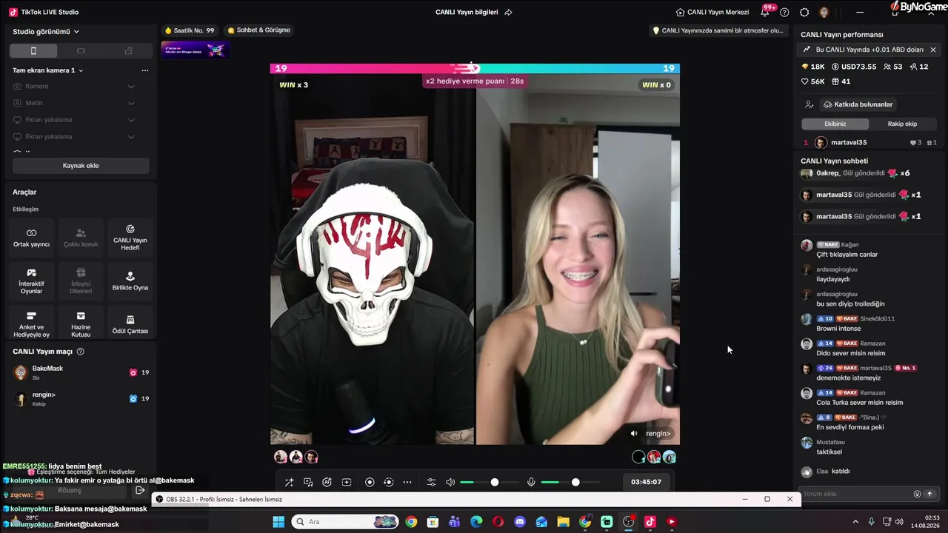Viewport: 948px width, 533px height.
Task: Click the rengin> opponent row in CANLI Yayın maçı
Action: coord(81,398)
